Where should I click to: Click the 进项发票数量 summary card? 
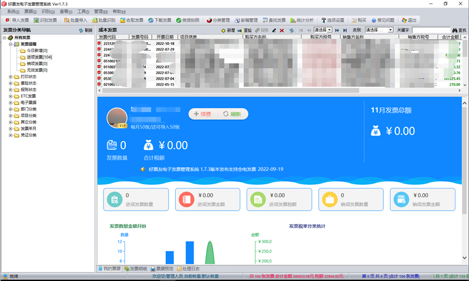(136, 199)
